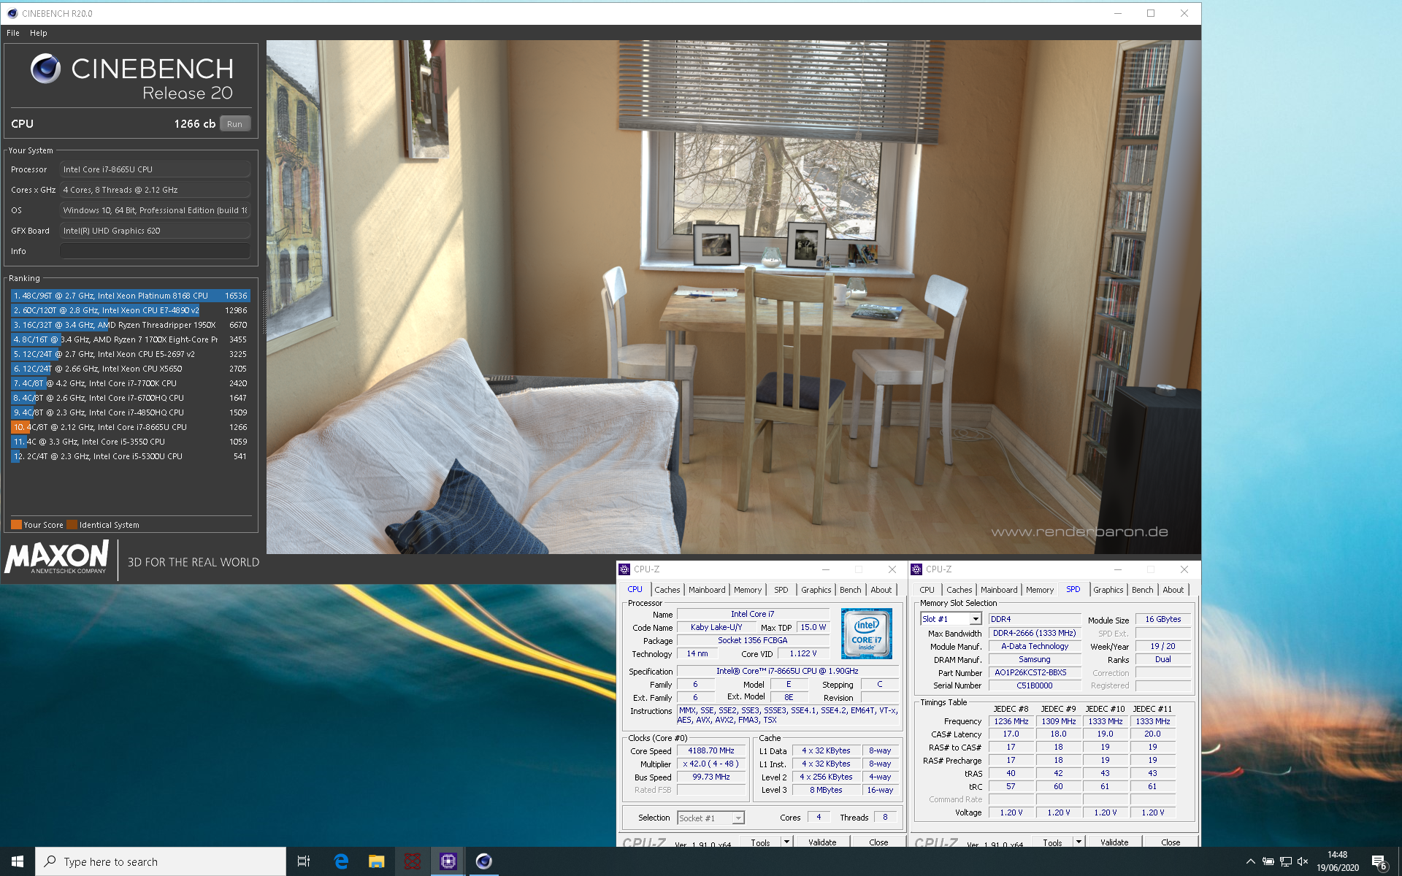1402x876 pixels.
Task: Open Task View from the taskbar
Action: (x=304, y=861)
